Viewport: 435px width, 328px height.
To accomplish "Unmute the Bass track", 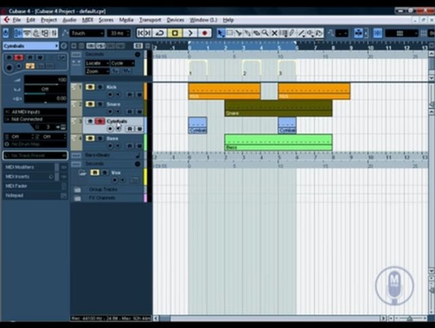I will 90,138.
